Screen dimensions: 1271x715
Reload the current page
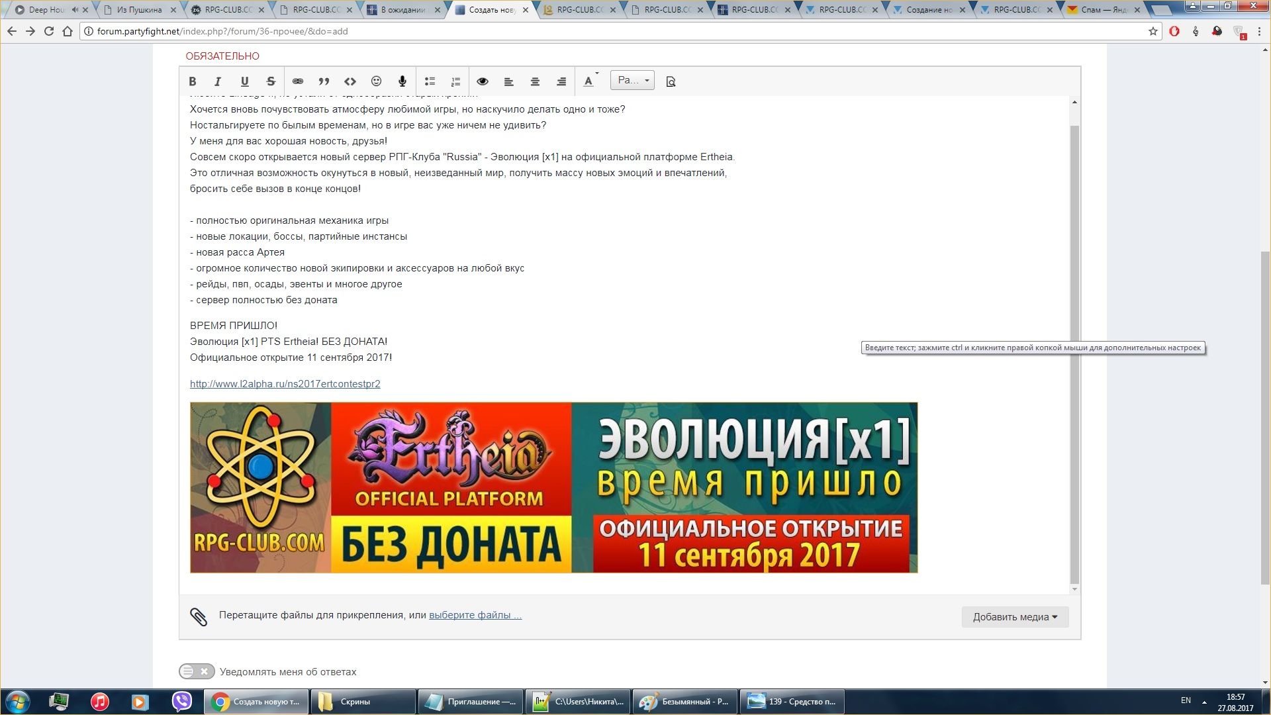[x=49, y=31]
